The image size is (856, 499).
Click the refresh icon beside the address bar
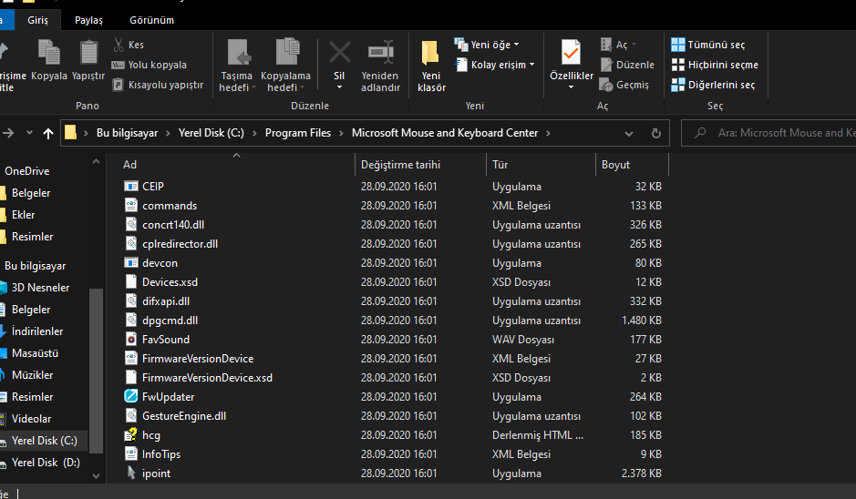point(655,133)
